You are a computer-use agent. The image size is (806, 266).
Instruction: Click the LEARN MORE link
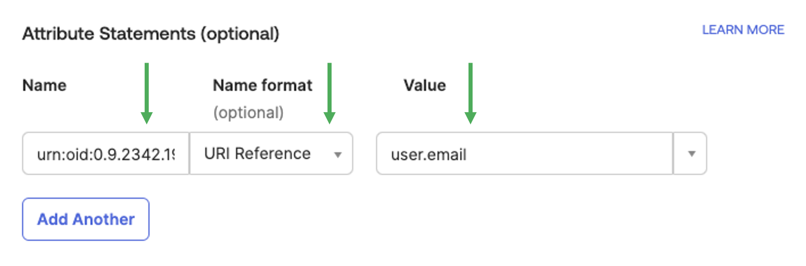coord(743,30)
